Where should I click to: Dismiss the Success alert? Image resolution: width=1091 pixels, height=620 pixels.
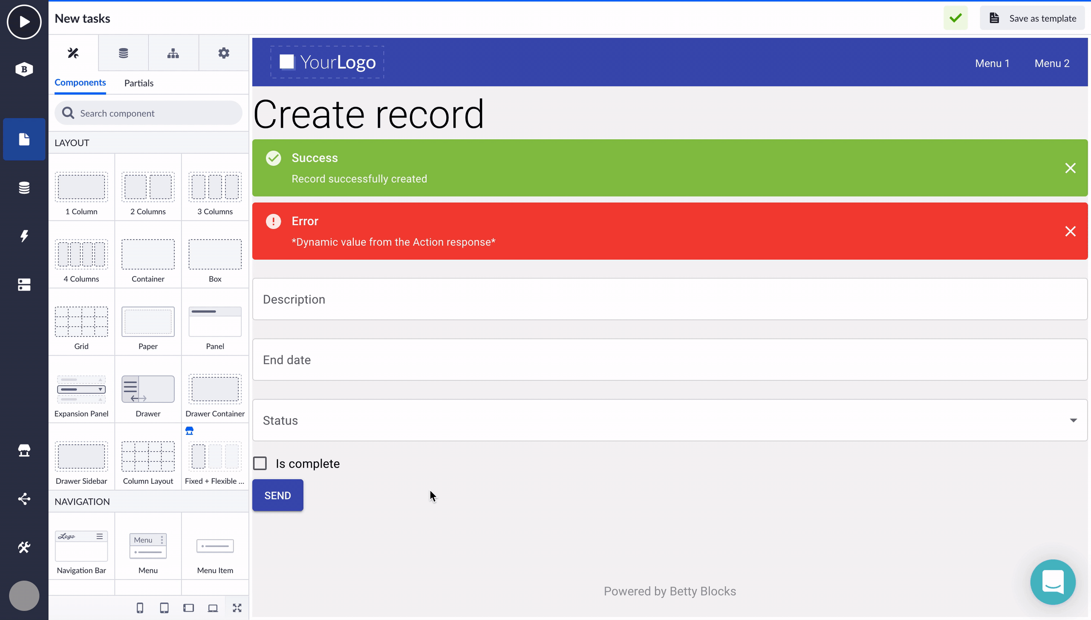pos(1070,168)
